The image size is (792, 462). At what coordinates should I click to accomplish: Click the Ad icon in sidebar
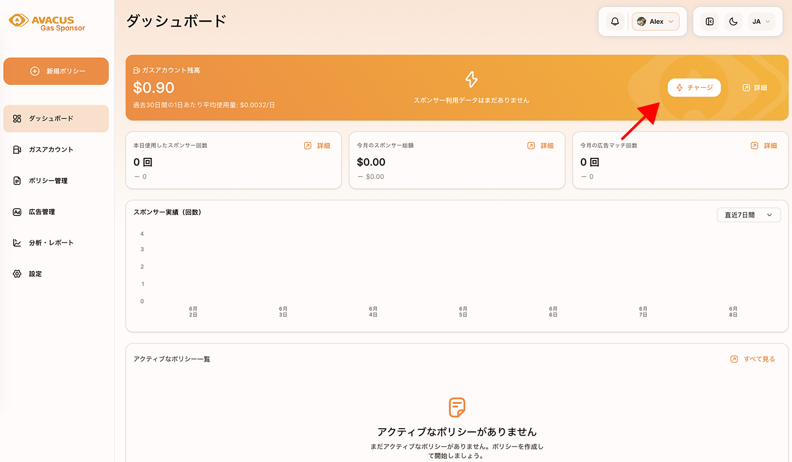coord(17,212)
